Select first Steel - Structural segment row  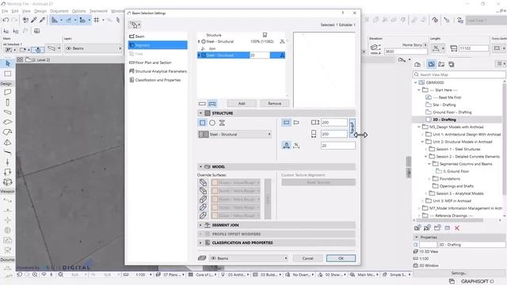241,41
